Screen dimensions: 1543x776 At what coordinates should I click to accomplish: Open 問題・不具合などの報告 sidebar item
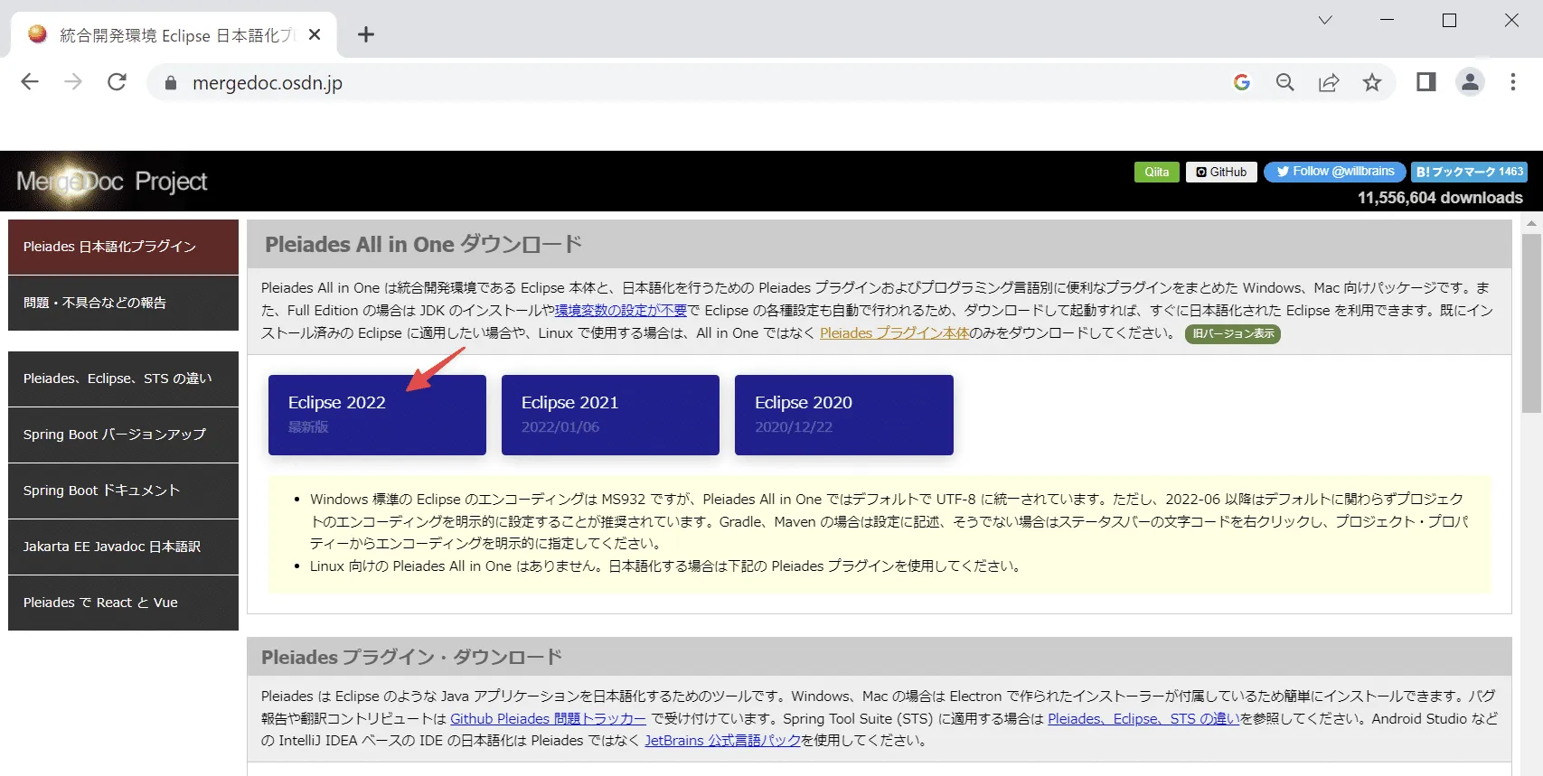123,303
